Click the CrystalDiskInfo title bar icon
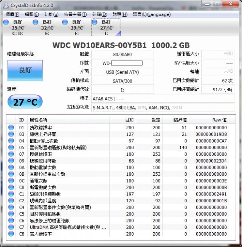This screenshot has width=242, height=247. point(6,5)
